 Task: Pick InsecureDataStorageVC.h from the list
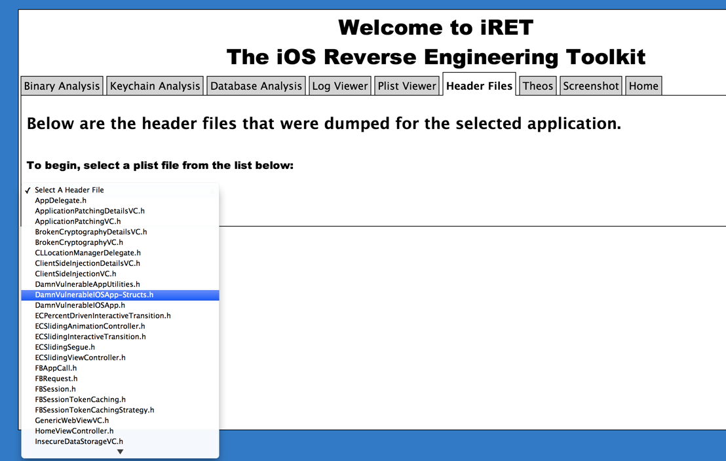(79, 441)
